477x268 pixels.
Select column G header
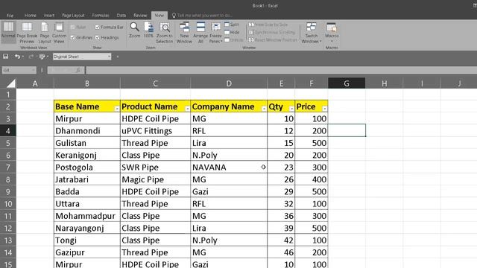347,83
